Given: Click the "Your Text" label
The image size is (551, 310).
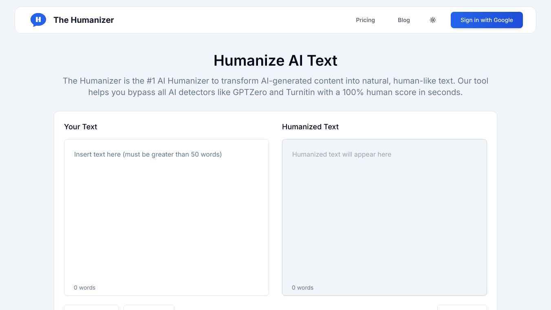Looking at the screenshot, I should click(80, 127).
